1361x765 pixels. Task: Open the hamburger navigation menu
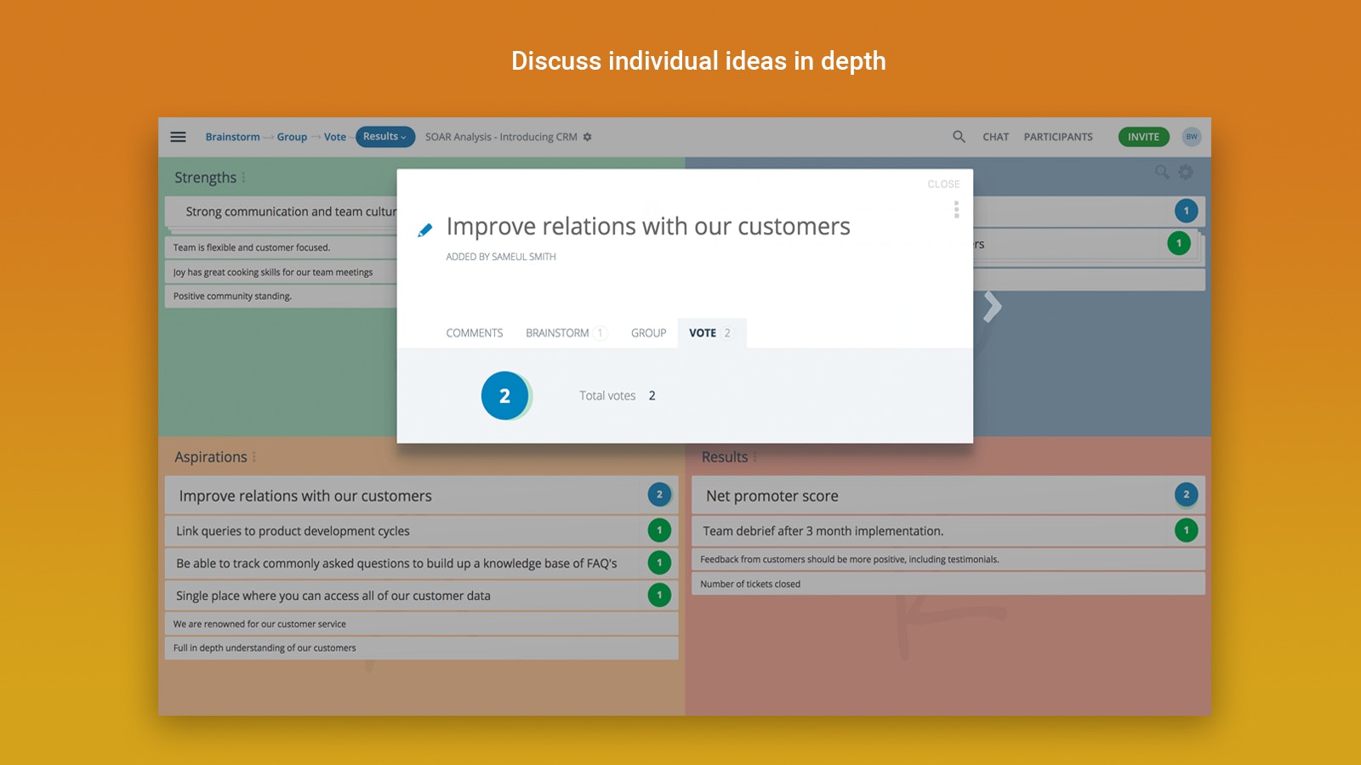[178, 137]
